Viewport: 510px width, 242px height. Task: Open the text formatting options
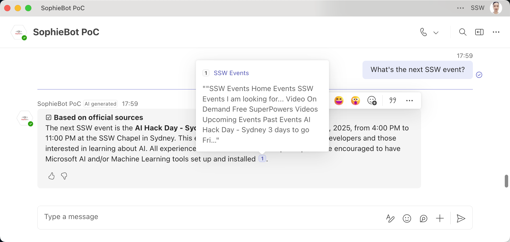click(x=390, y=218)
